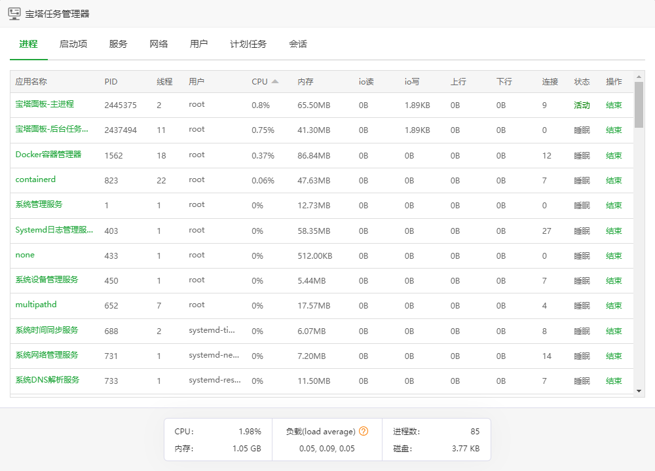The height and width of the screenshot is (471, 655).
Task: Click the process list scrollbar thumb
Action: 639,104
